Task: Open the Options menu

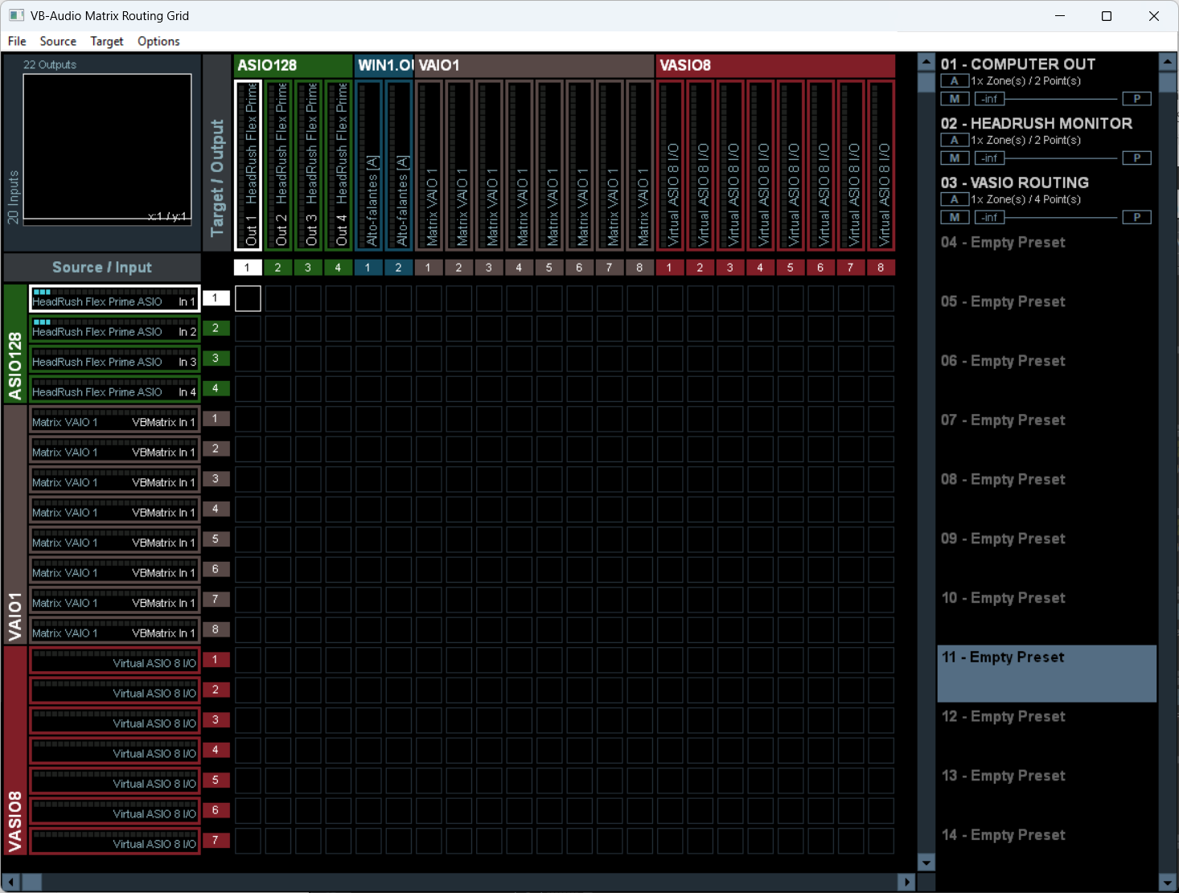Action: coord(158,41)
